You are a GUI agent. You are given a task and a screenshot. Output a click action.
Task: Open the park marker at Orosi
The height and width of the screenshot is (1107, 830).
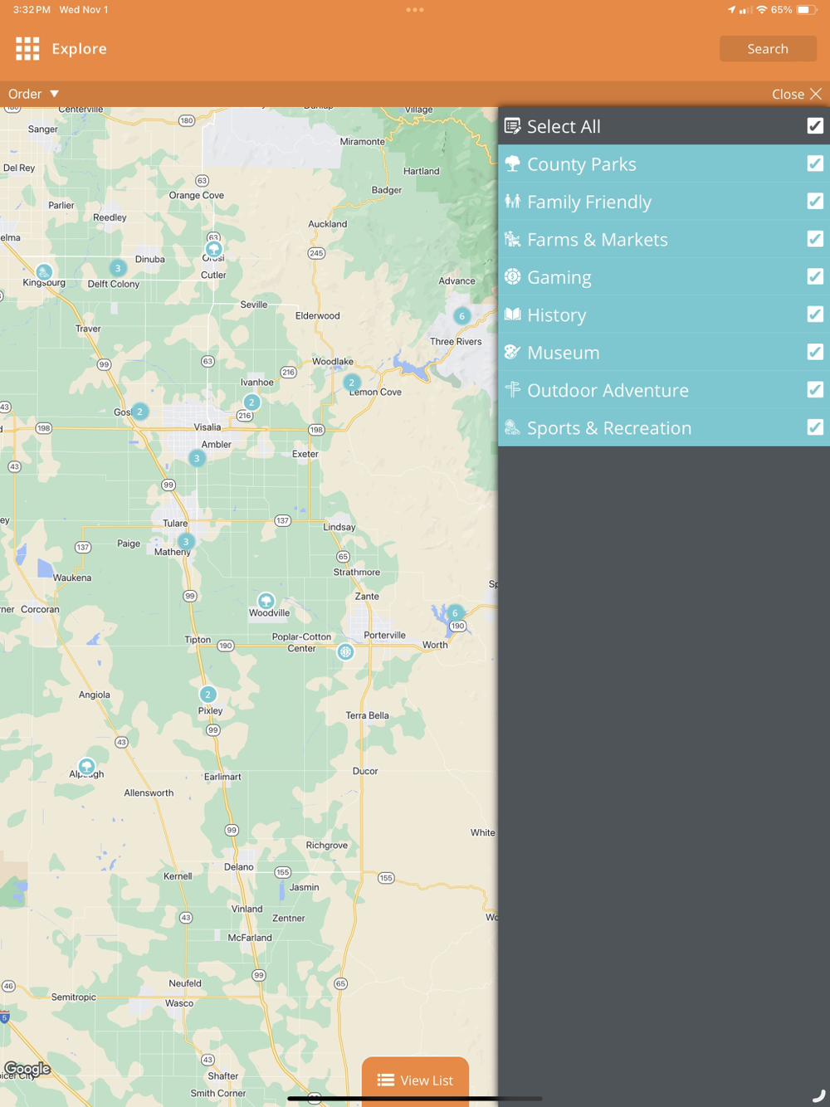pos(213,249)
